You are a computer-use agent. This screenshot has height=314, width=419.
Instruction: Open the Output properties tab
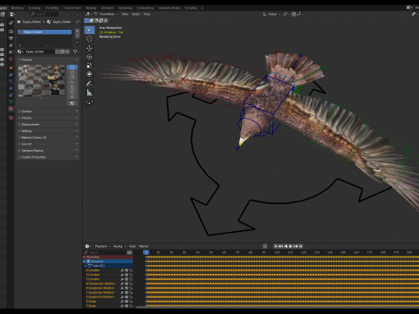coord(11,38)
